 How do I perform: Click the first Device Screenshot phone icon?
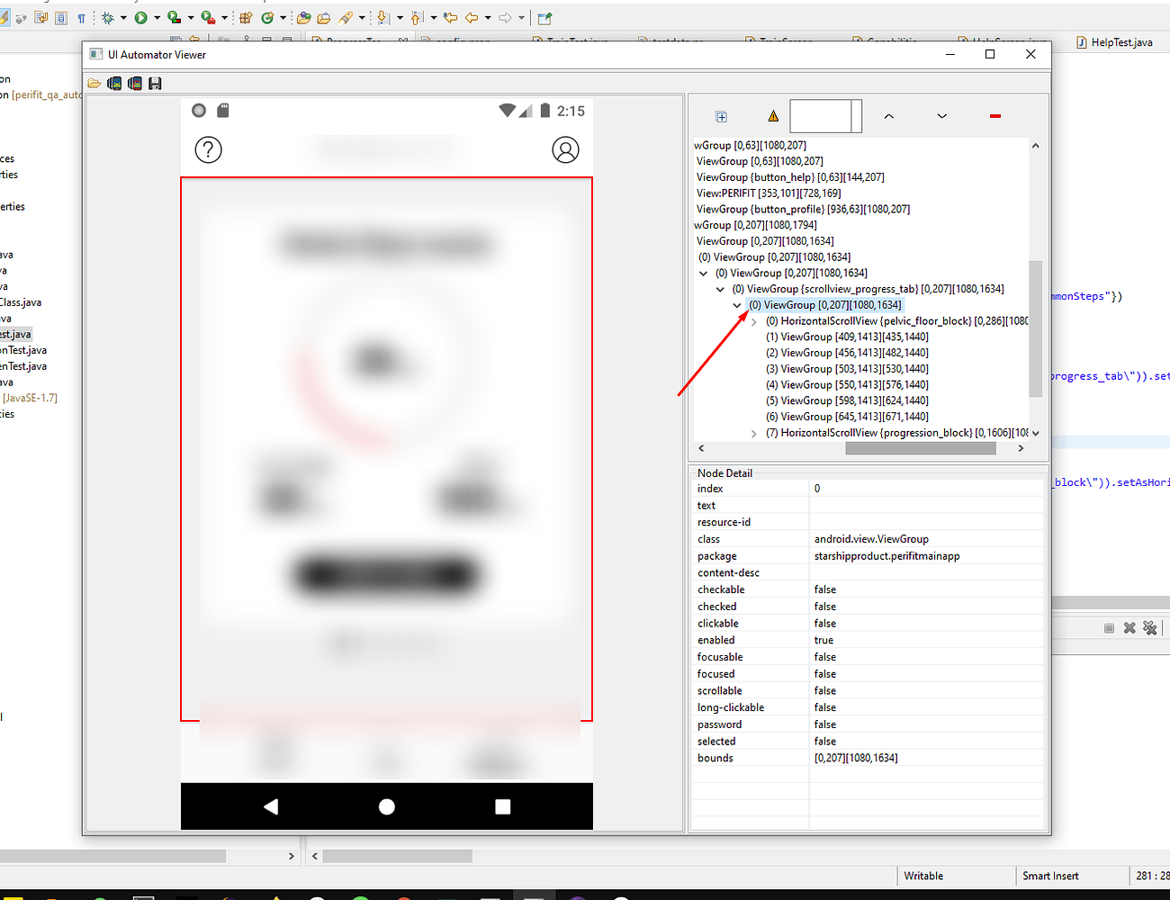coord(114,84)
